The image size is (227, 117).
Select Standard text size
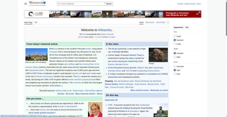click(175, 40)
